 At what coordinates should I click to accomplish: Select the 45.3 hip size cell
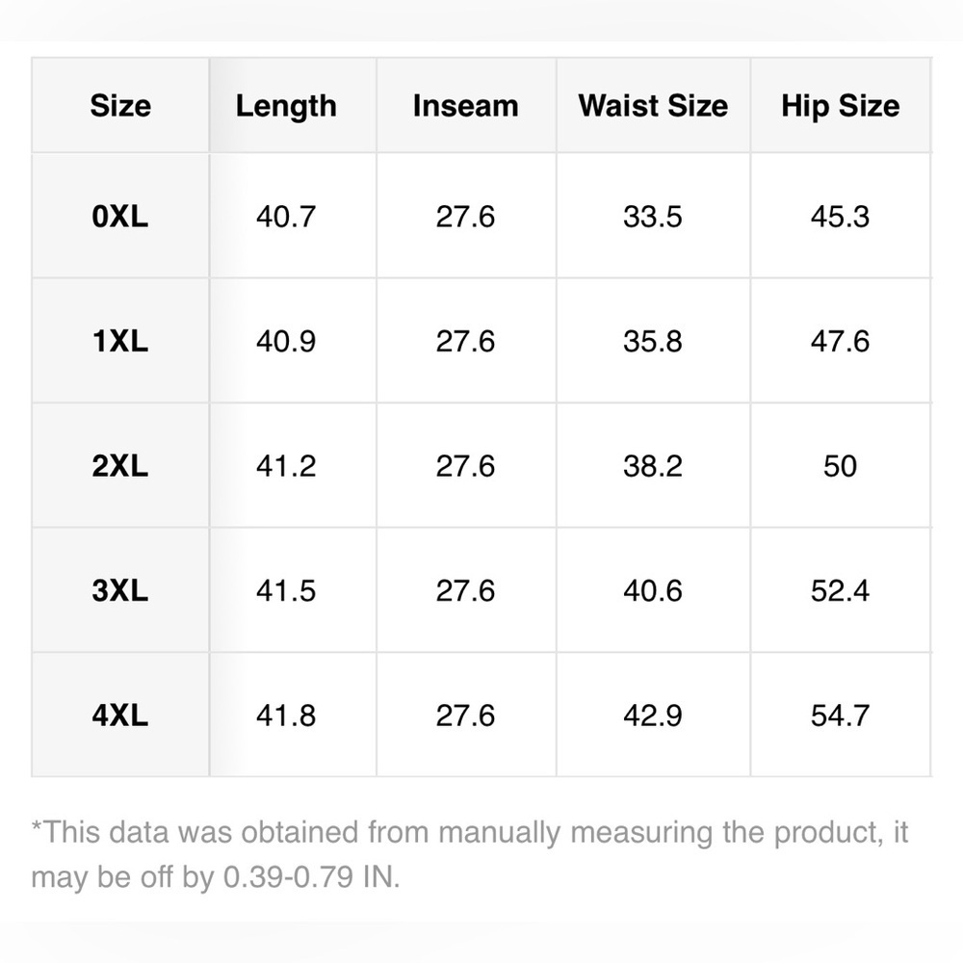[x=840, y=217]
